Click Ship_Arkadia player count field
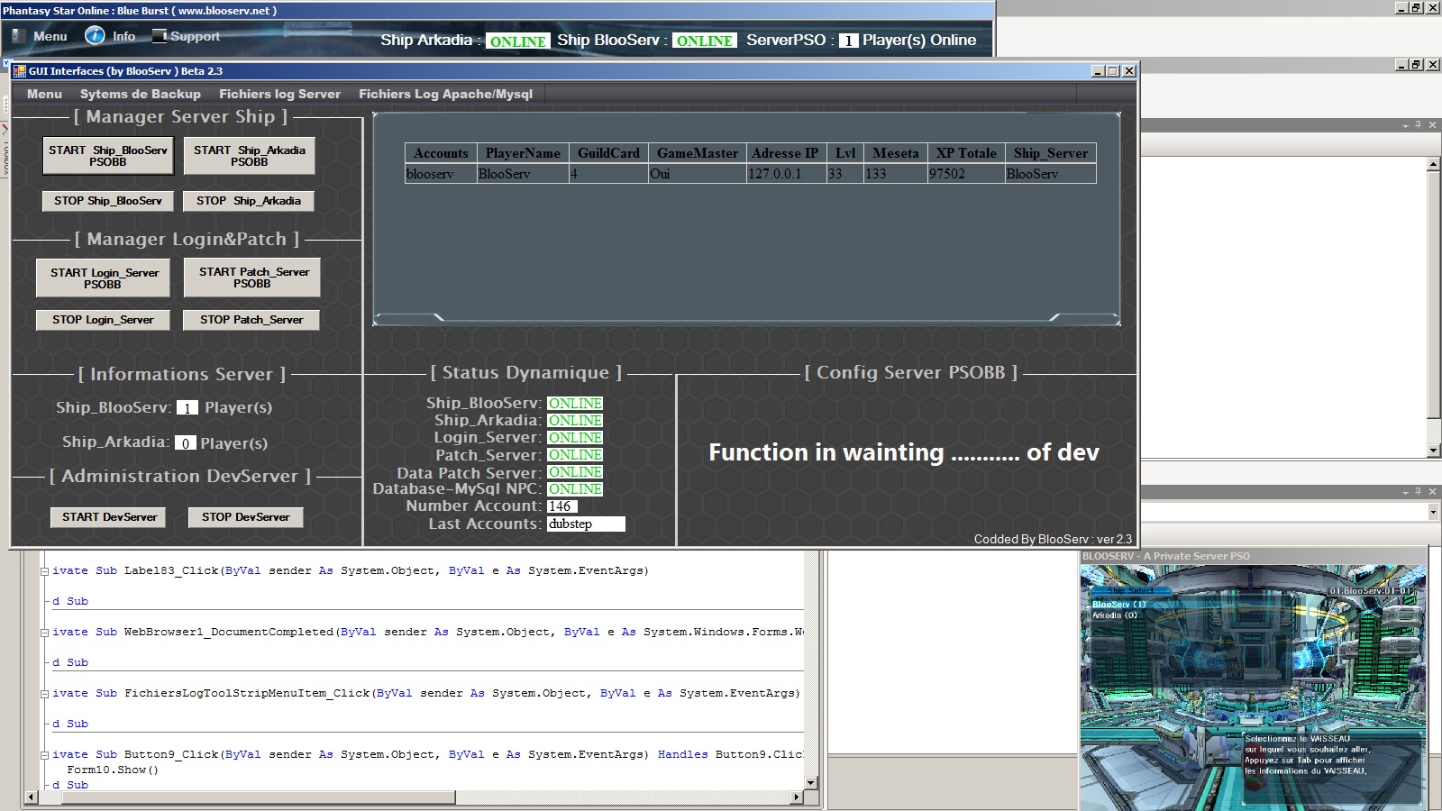 185,443
